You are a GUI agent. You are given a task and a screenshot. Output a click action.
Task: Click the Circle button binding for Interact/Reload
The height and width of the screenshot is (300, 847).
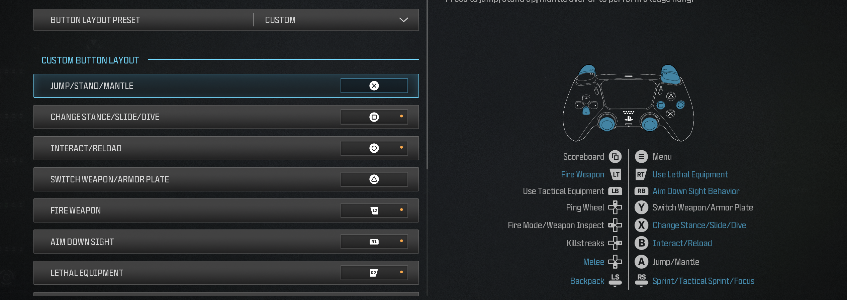click(374, 148)
